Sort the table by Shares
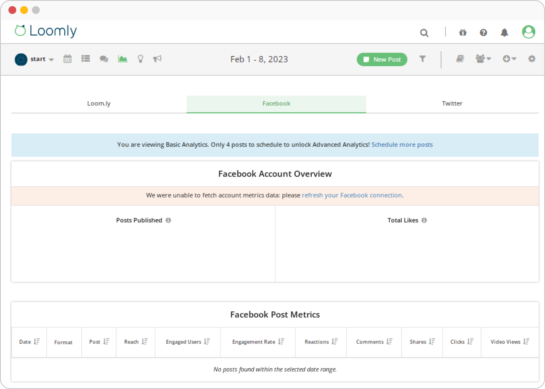Viewport: 545px width, 389px height. pyautogui.click(x=432, y=342)
